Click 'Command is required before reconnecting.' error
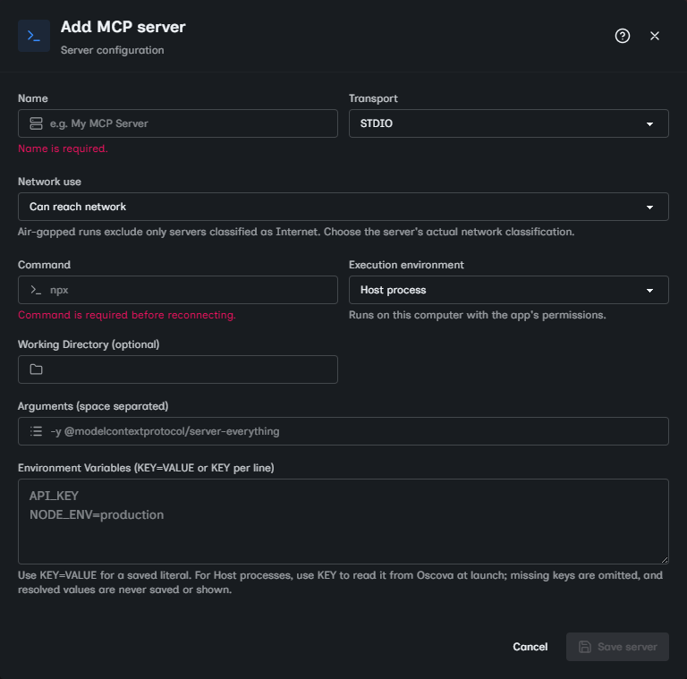The image size is (687, 679). click(x=127, y=315)
